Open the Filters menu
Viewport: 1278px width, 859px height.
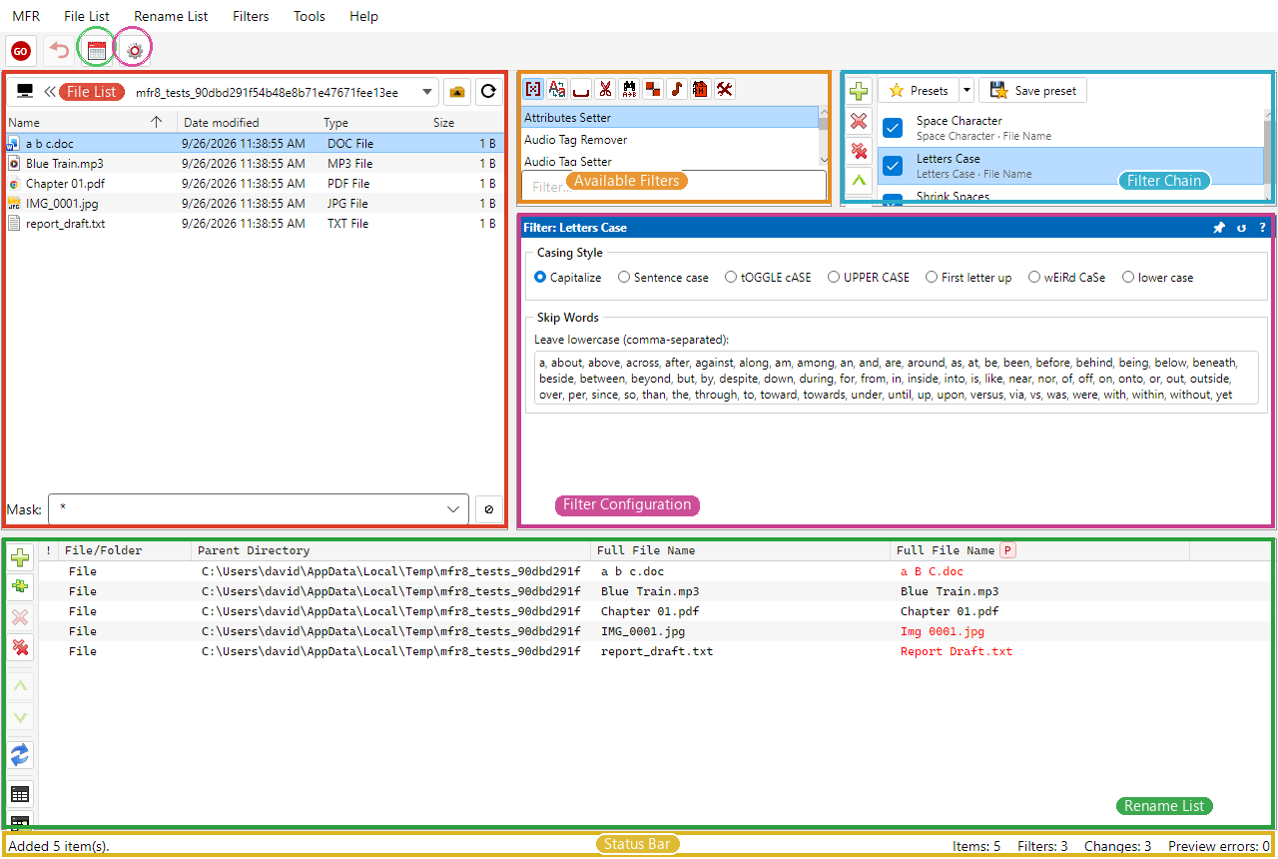click(251, 16)
